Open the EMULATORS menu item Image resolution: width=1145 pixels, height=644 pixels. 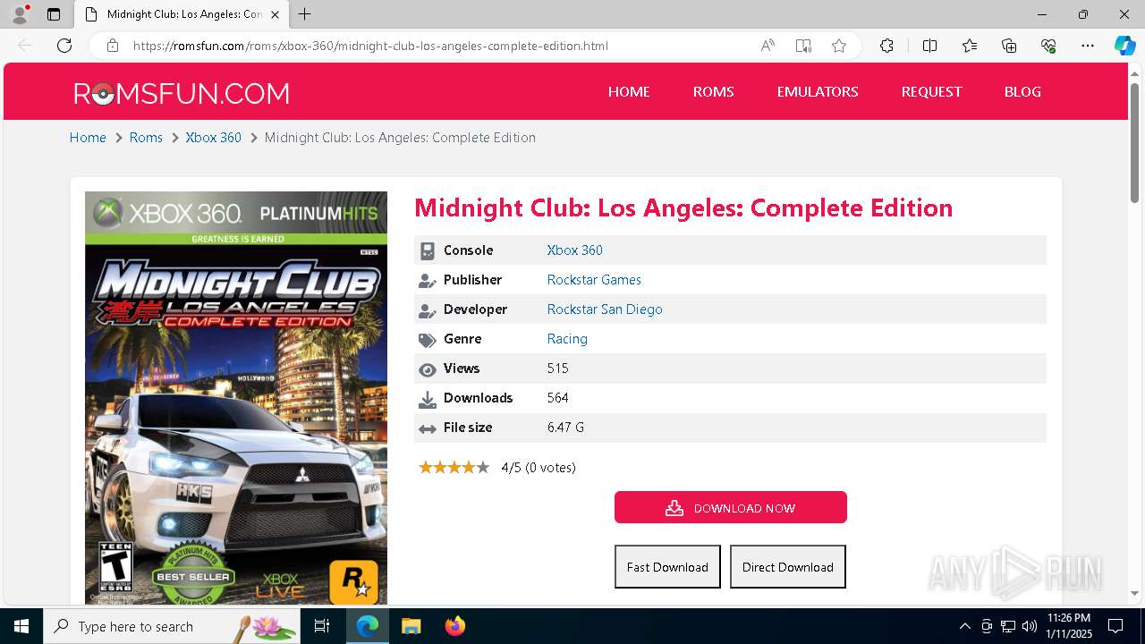pos(818,91)
